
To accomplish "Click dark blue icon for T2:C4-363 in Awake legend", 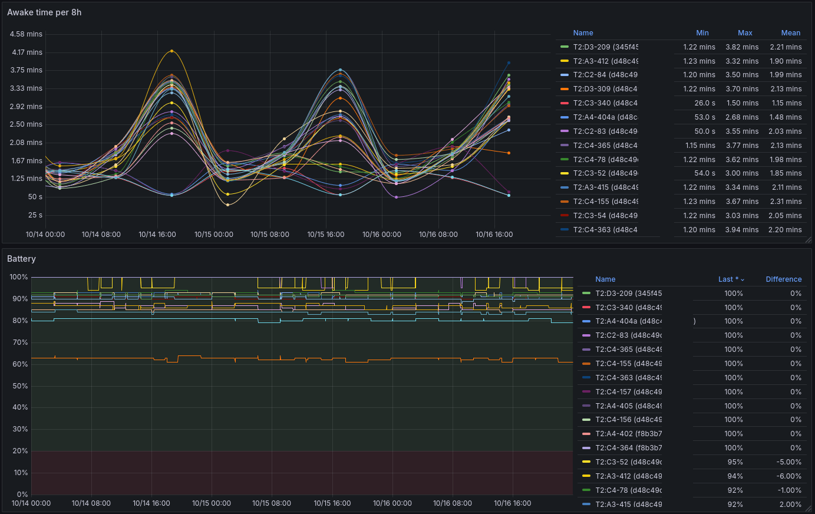I will (x=564, y=230).
